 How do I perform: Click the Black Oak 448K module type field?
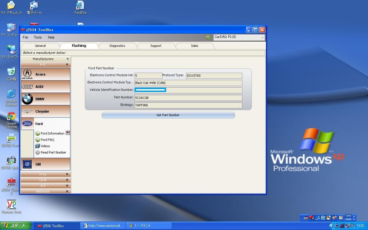coord(188,83)
